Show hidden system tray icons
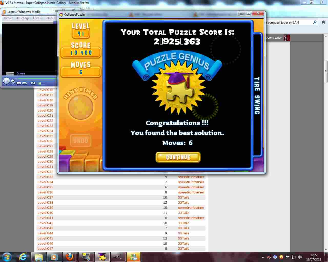This screenshot has height=262, width=328. tap(263, 257)
